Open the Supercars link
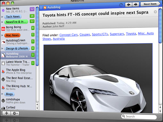This screenshot has width=163, height=122. (117, 34)
